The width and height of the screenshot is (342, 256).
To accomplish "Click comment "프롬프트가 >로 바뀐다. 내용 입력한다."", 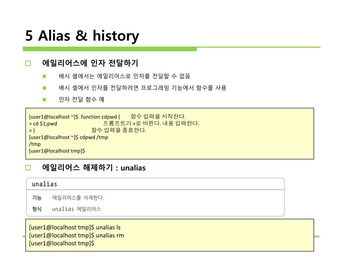I will [151, 123].
